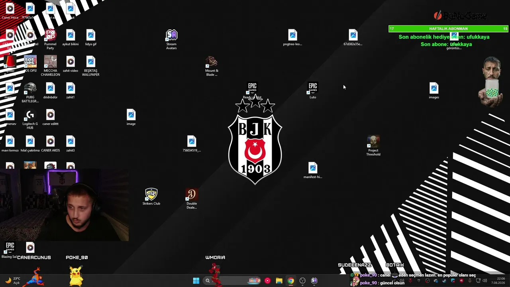Screen dimensions: 510x287
Task: Launch the Blazing Sails Epic shortcut
Action: (10, 250)
